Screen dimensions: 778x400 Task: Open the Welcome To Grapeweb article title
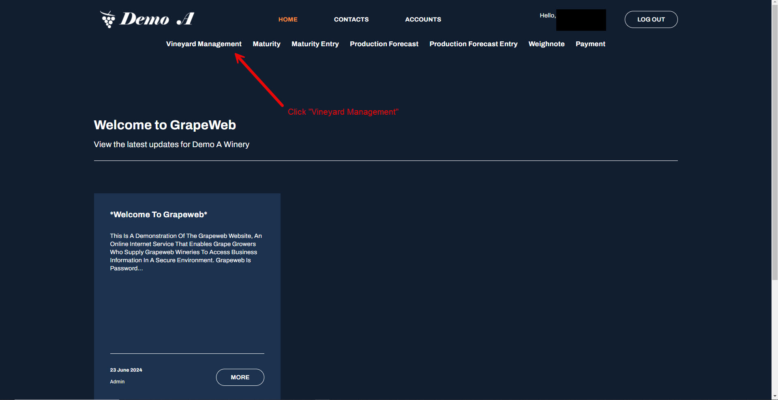(159, 214)
